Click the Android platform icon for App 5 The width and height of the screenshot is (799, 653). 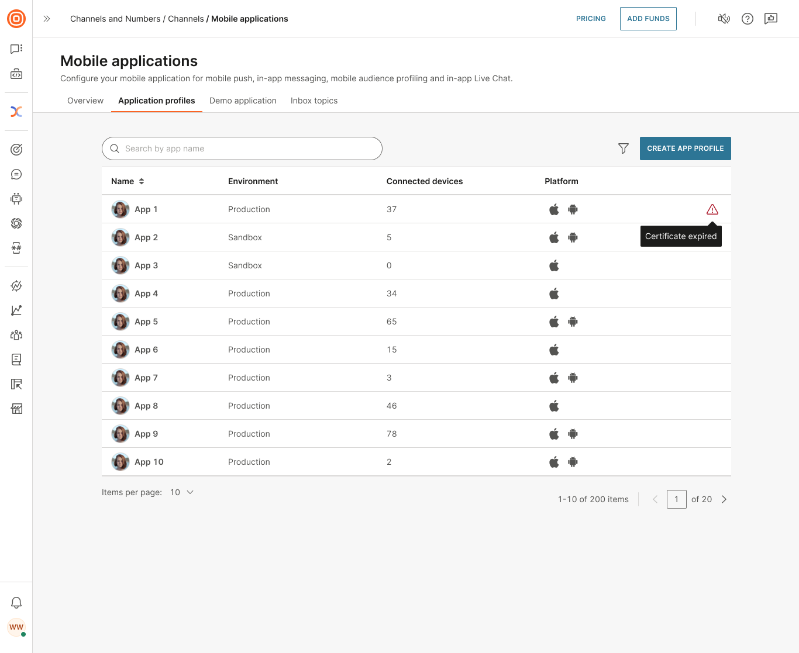pos(573,321)
